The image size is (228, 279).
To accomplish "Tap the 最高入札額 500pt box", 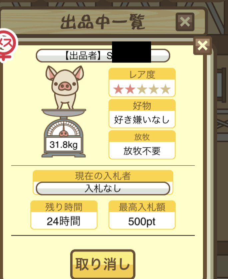I will (x=142, y=215).
